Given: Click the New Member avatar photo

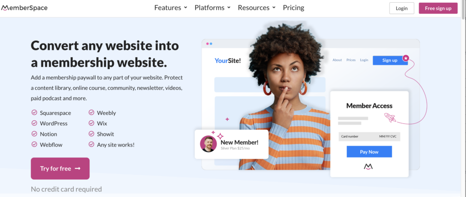Looking at the screenshot, I should 208,144.
